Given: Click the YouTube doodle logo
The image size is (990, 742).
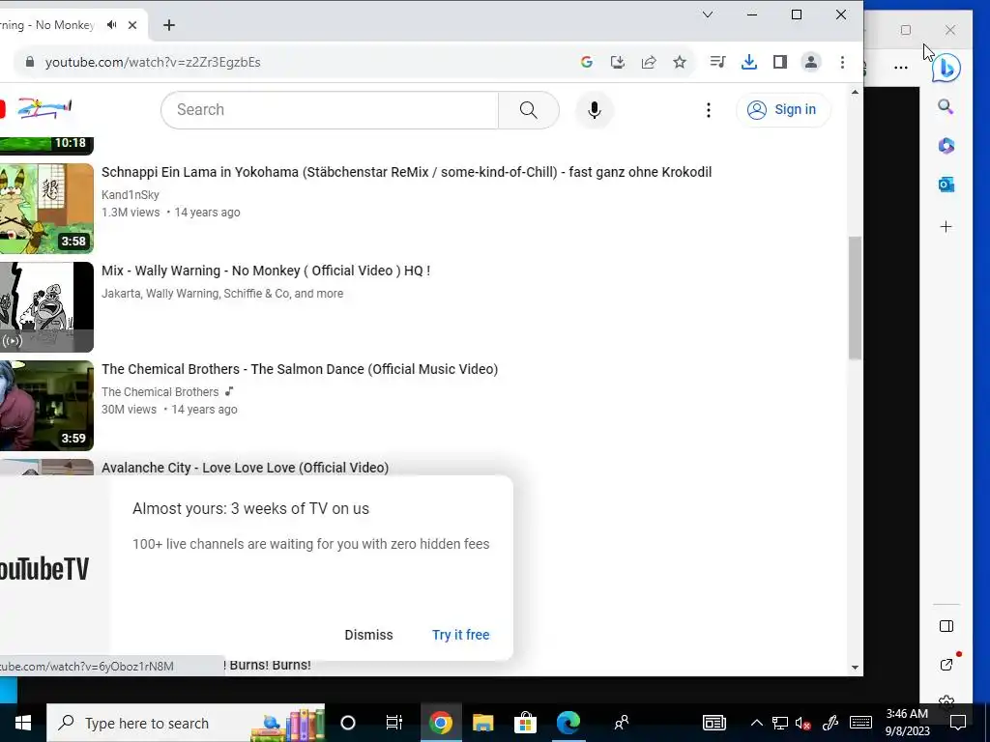Looking at the screenshot, I should [44, 108].
